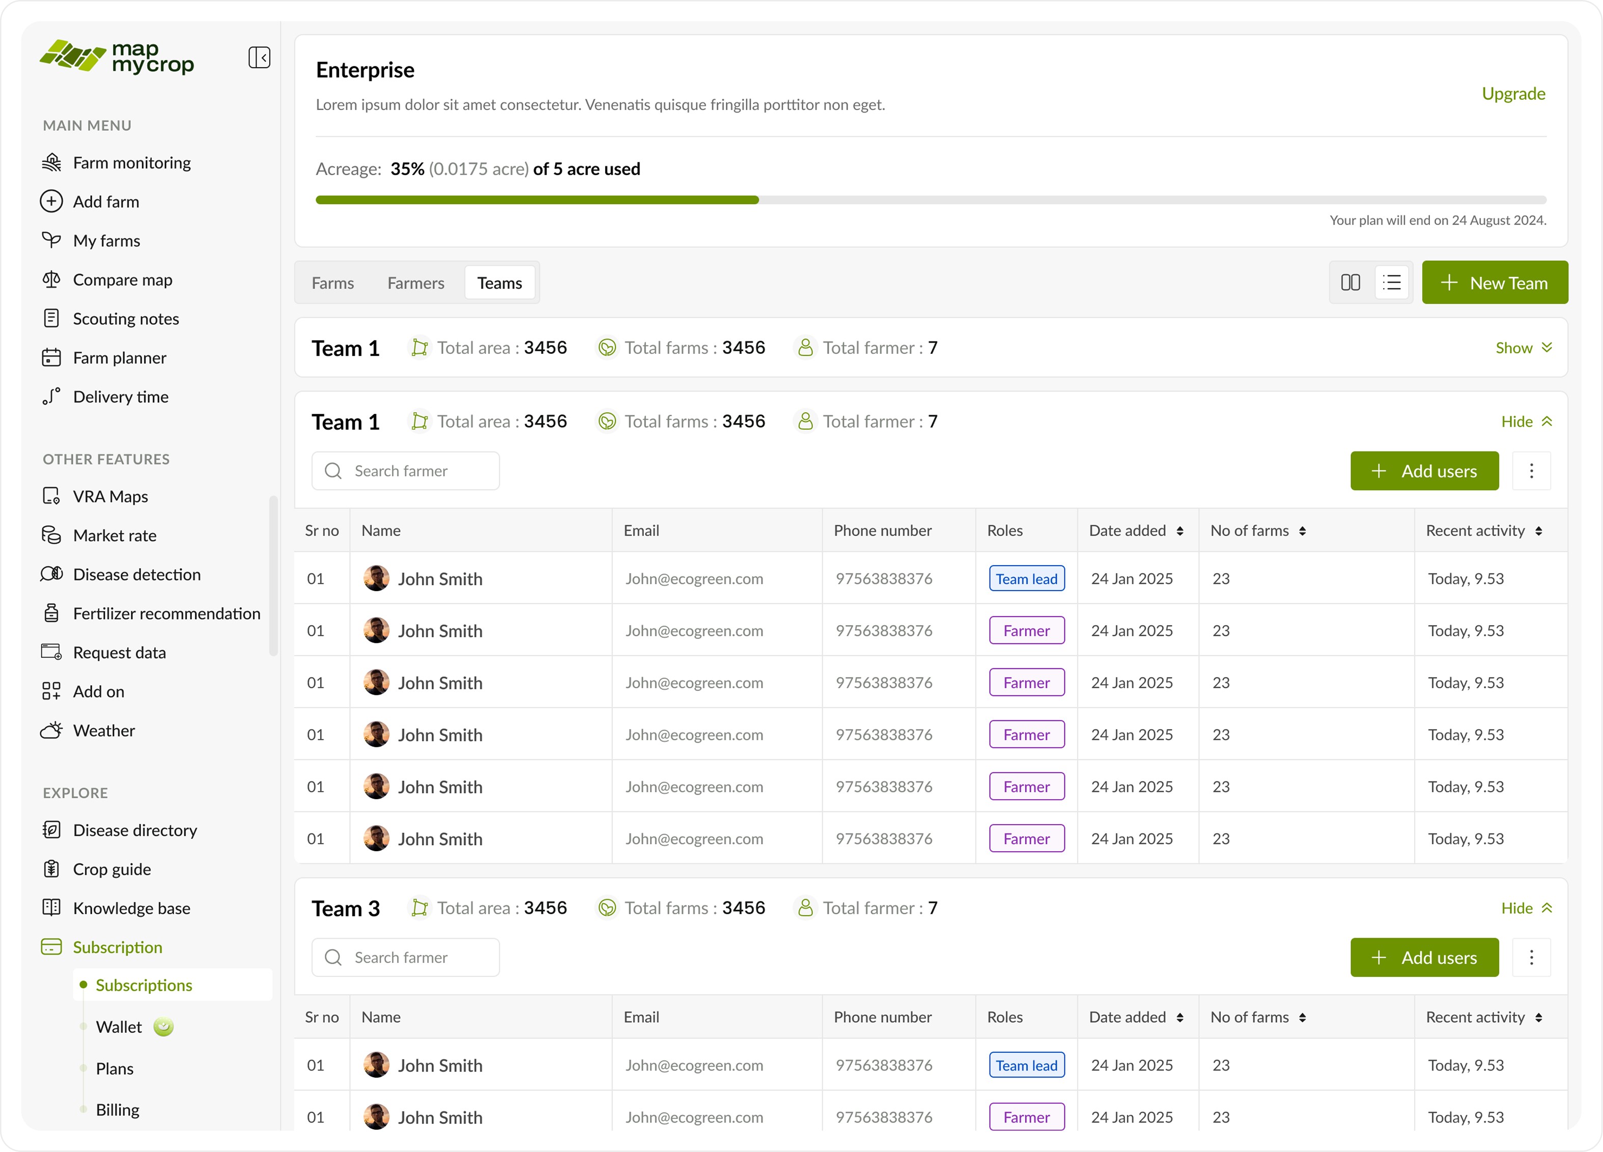Switch to list view layout

click(1392, 283)
